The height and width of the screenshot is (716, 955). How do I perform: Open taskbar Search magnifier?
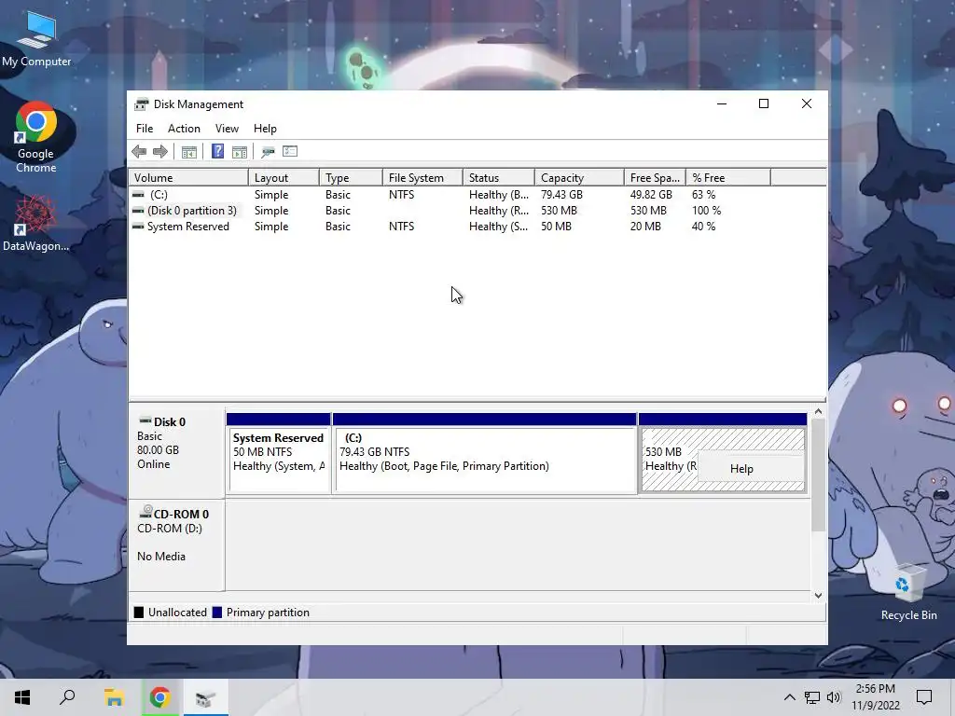tap(67, 697)
